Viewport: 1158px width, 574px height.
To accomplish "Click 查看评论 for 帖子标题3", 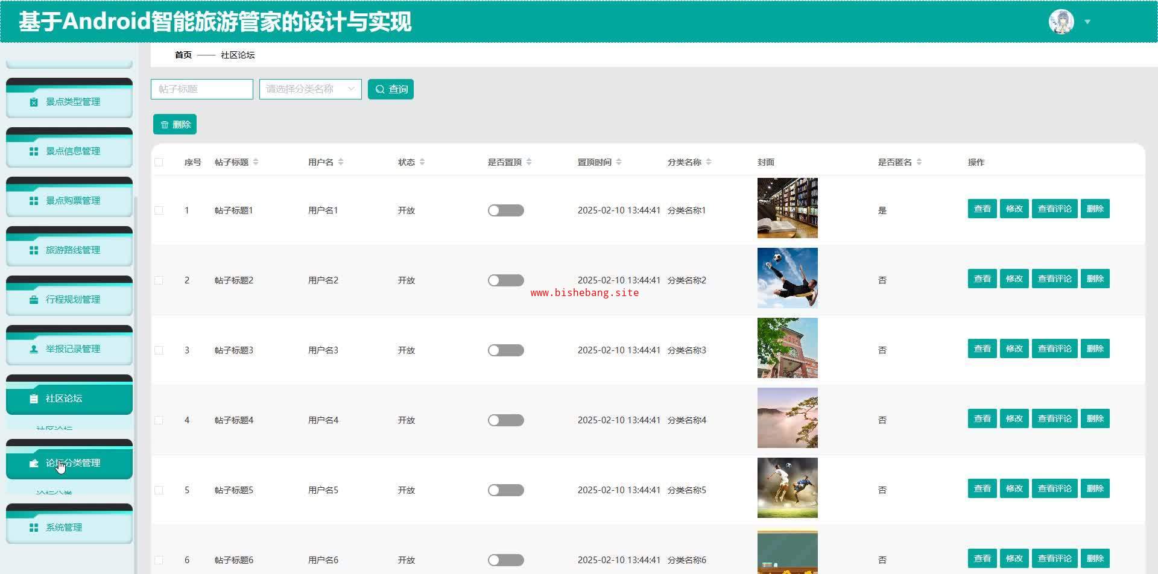I will click(1054, 348).
